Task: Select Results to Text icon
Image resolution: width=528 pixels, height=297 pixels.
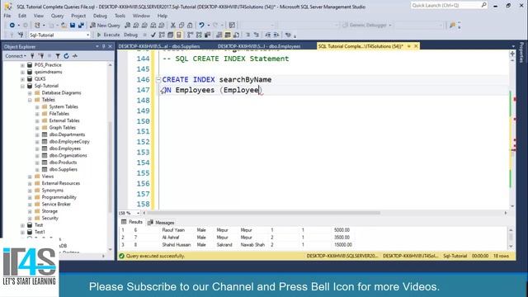Action: pyautogui.click(x=219, y=35)
